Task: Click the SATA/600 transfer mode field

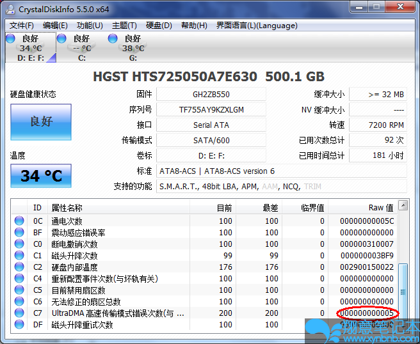Action: (211, 140)
